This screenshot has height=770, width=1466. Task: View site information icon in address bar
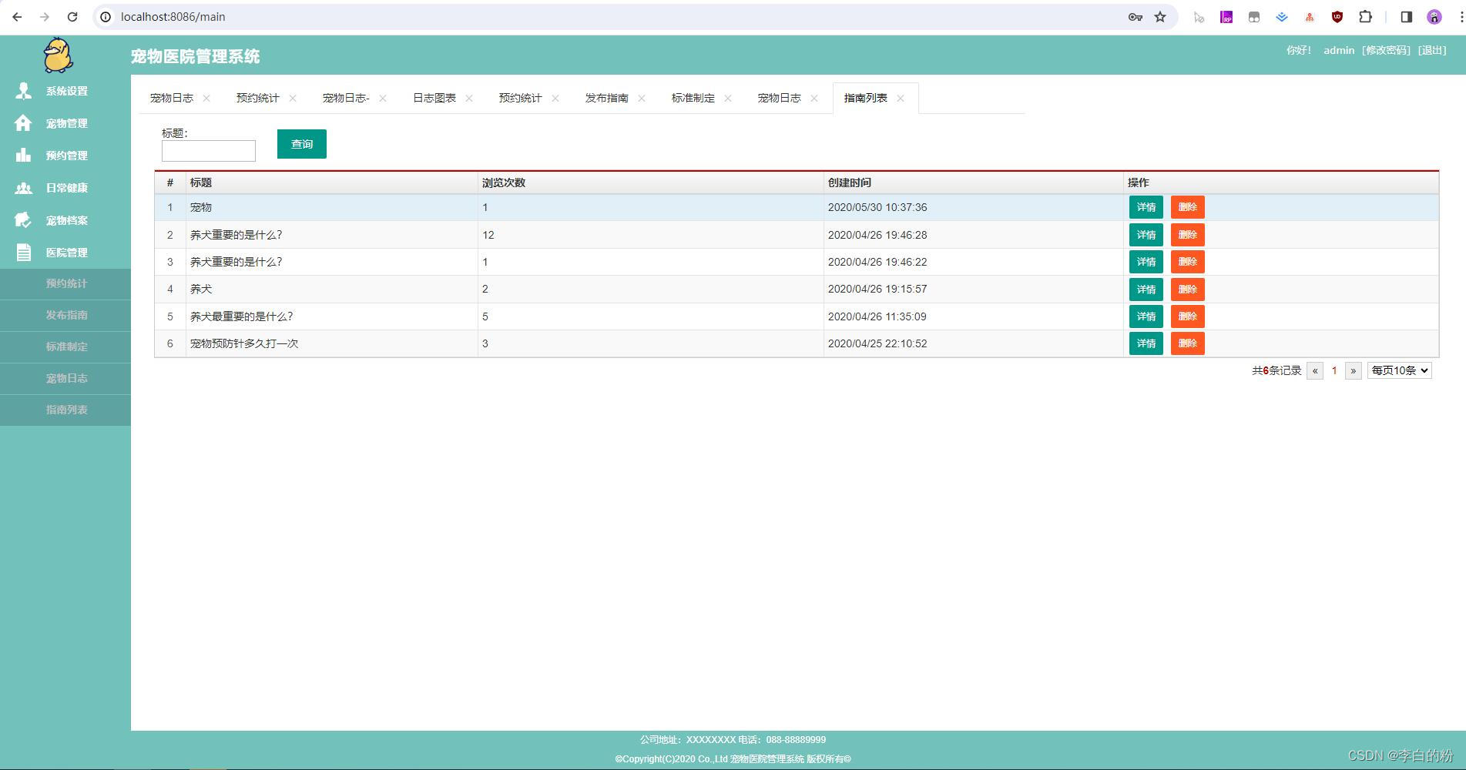tap(106, 17)
